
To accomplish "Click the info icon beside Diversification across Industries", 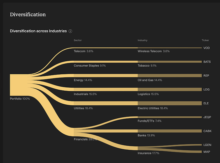I will [x=70, y=31].
